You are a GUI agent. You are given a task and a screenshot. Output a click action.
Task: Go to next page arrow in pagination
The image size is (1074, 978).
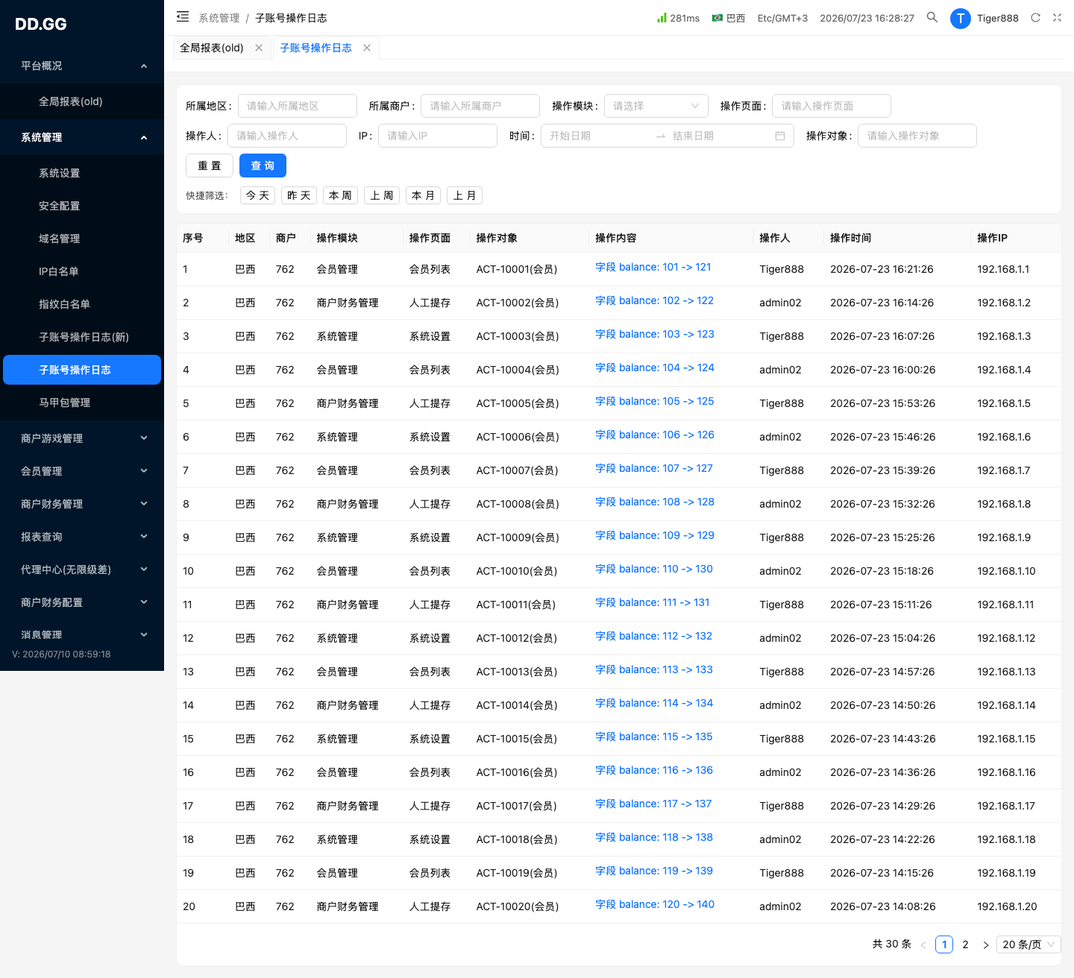point(985,944)
